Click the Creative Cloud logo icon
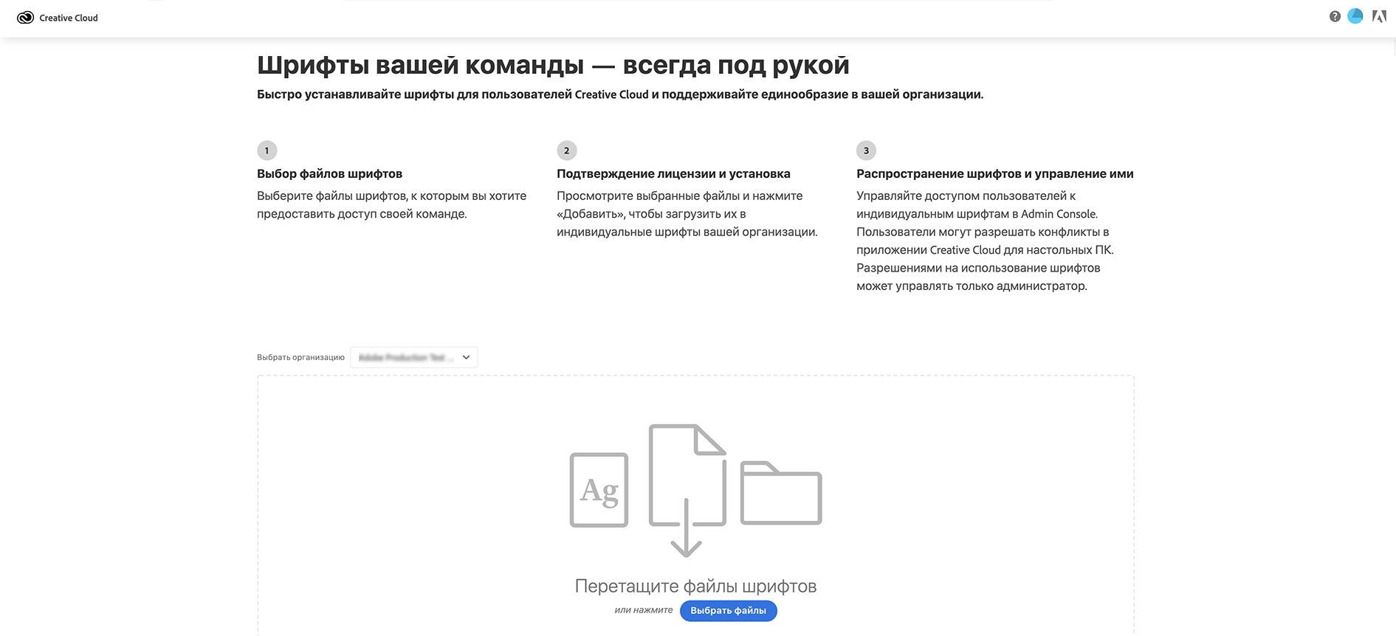Screen dimensions: 1396x636 (x=25, y=18)
